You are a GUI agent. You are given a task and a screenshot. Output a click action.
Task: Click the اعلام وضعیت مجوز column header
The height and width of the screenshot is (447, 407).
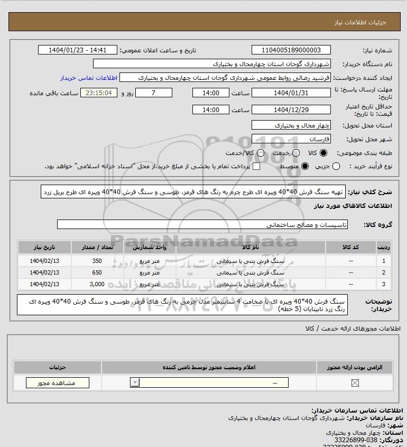(x=209, y=367)
